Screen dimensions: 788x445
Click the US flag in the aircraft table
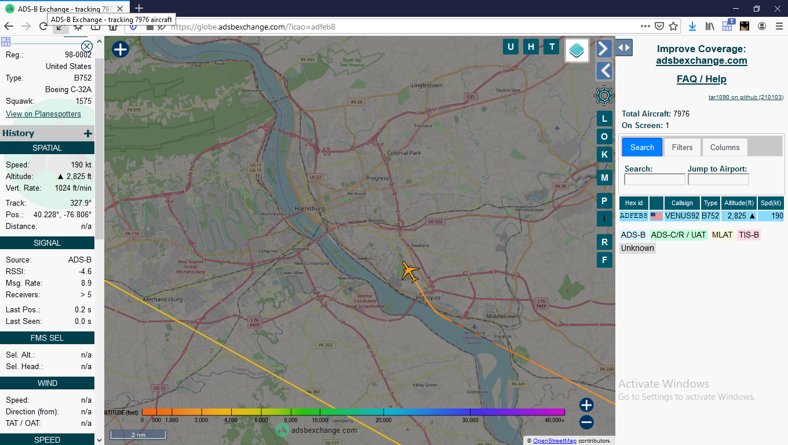point(656,216)
